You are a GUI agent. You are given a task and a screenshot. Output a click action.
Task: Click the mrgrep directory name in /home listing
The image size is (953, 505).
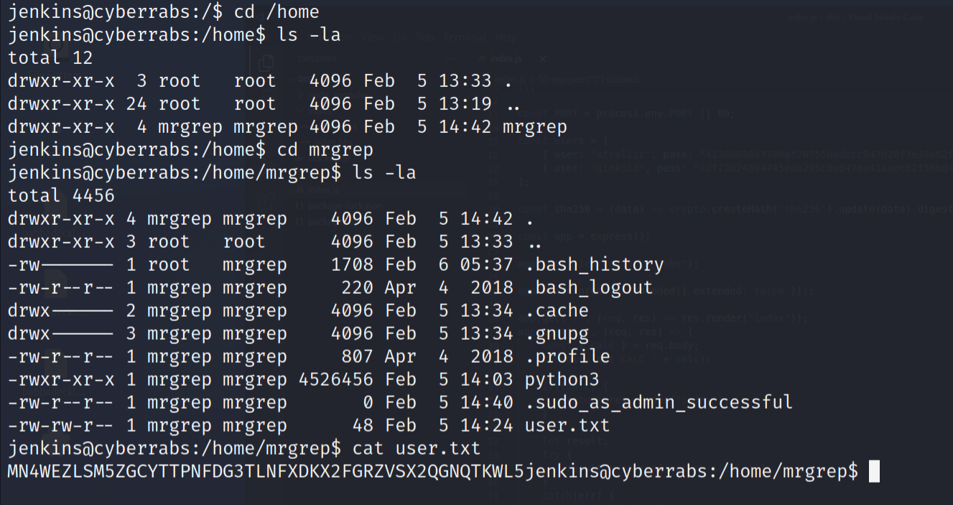click(x=535, y=128)
